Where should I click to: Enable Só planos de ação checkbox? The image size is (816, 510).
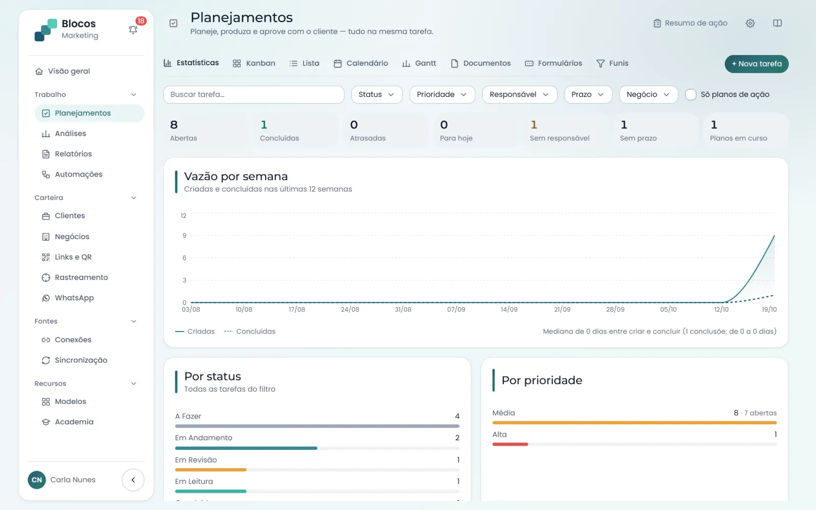(x=691, y=94)
